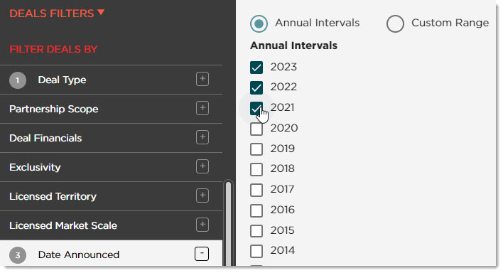Select the Annual Intervals radio button
The width and height of the screenshot is (503, 273).
259,23
